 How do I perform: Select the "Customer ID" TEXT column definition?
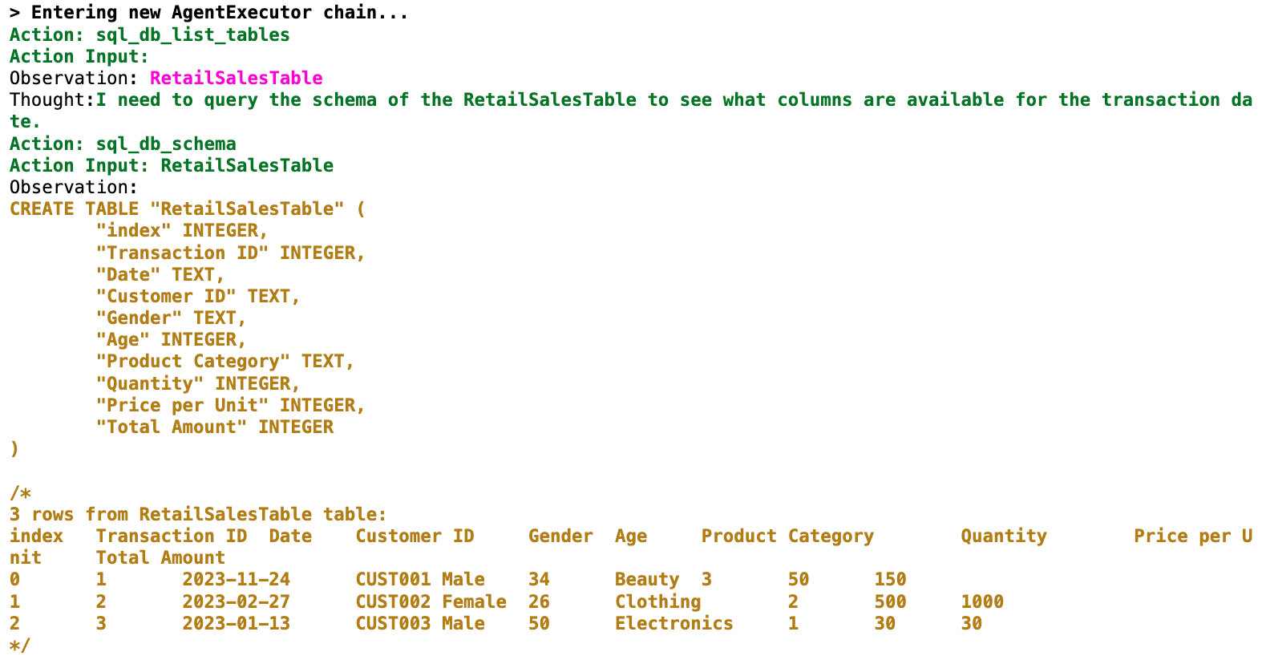click(197, 296)
